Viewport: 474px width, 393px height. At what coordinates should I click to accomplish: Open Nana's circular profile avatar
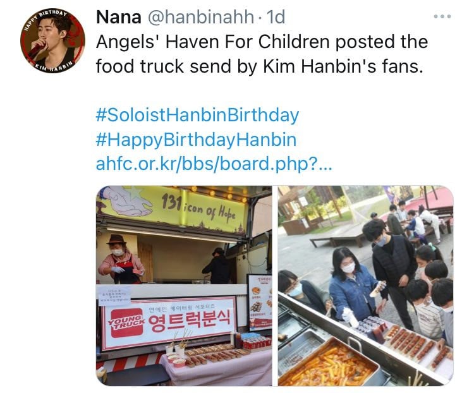click(52, 41)
